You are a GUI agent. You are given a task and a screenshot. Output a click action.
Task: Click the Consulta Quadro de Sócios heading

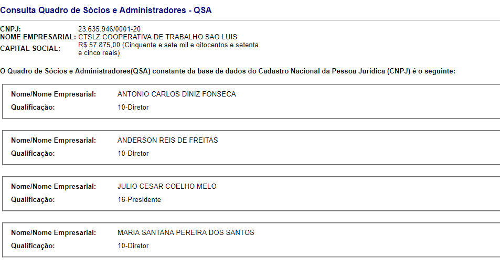[106, 10]
